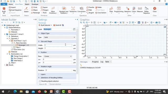The image size is (168, 94).
Task: Pick the Circle primitive
Action: 34,7
